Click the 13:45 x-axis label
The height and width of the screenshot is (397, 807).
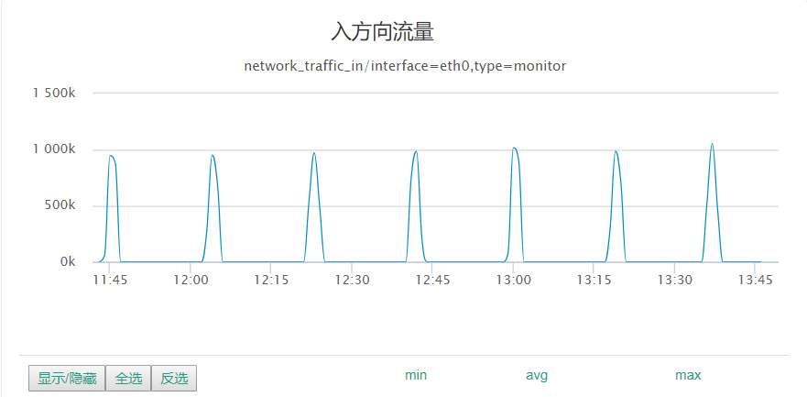tap(755, 281)
